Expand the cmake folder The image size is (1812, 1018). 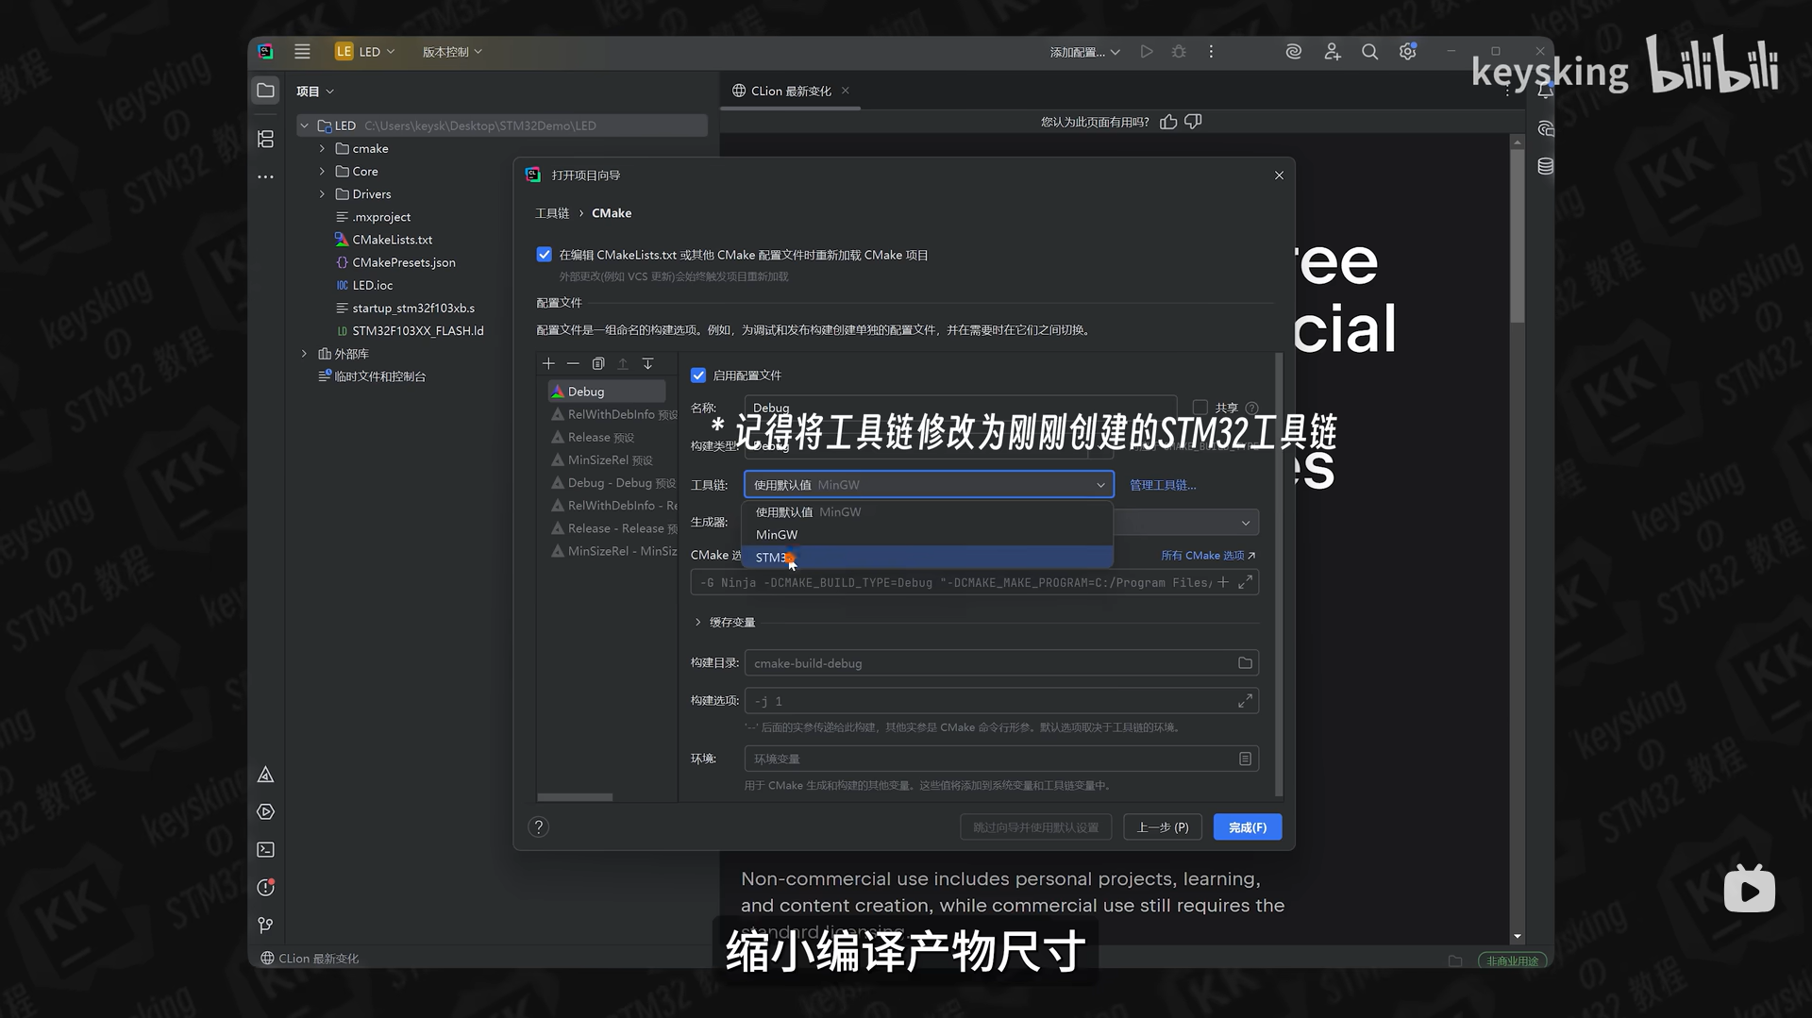(322, 149)
